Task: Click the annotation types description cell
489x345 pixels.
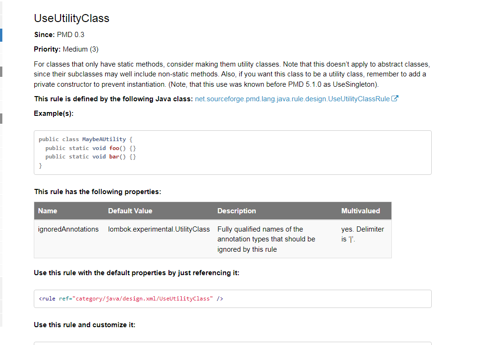Action: 266,239
